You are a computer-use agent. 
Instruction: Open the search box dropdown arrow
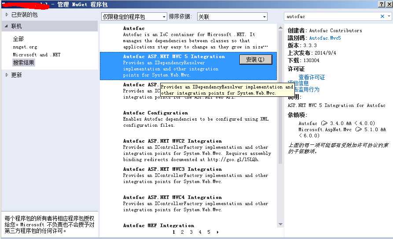pyautogui.click(x=389, y=16)
